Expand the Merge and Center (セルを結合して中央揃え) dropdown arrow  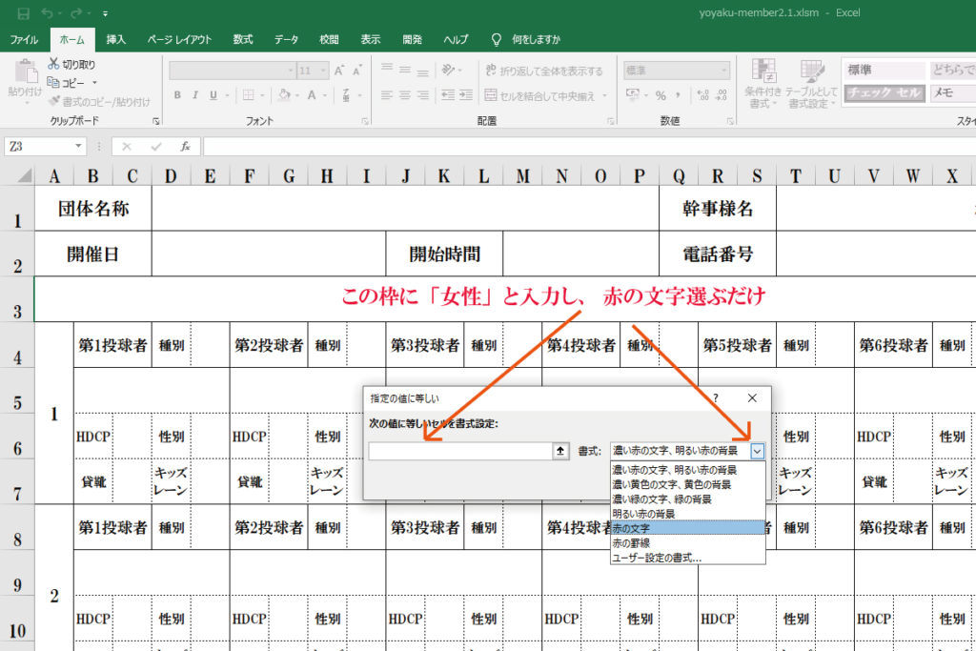pos(605,96)
